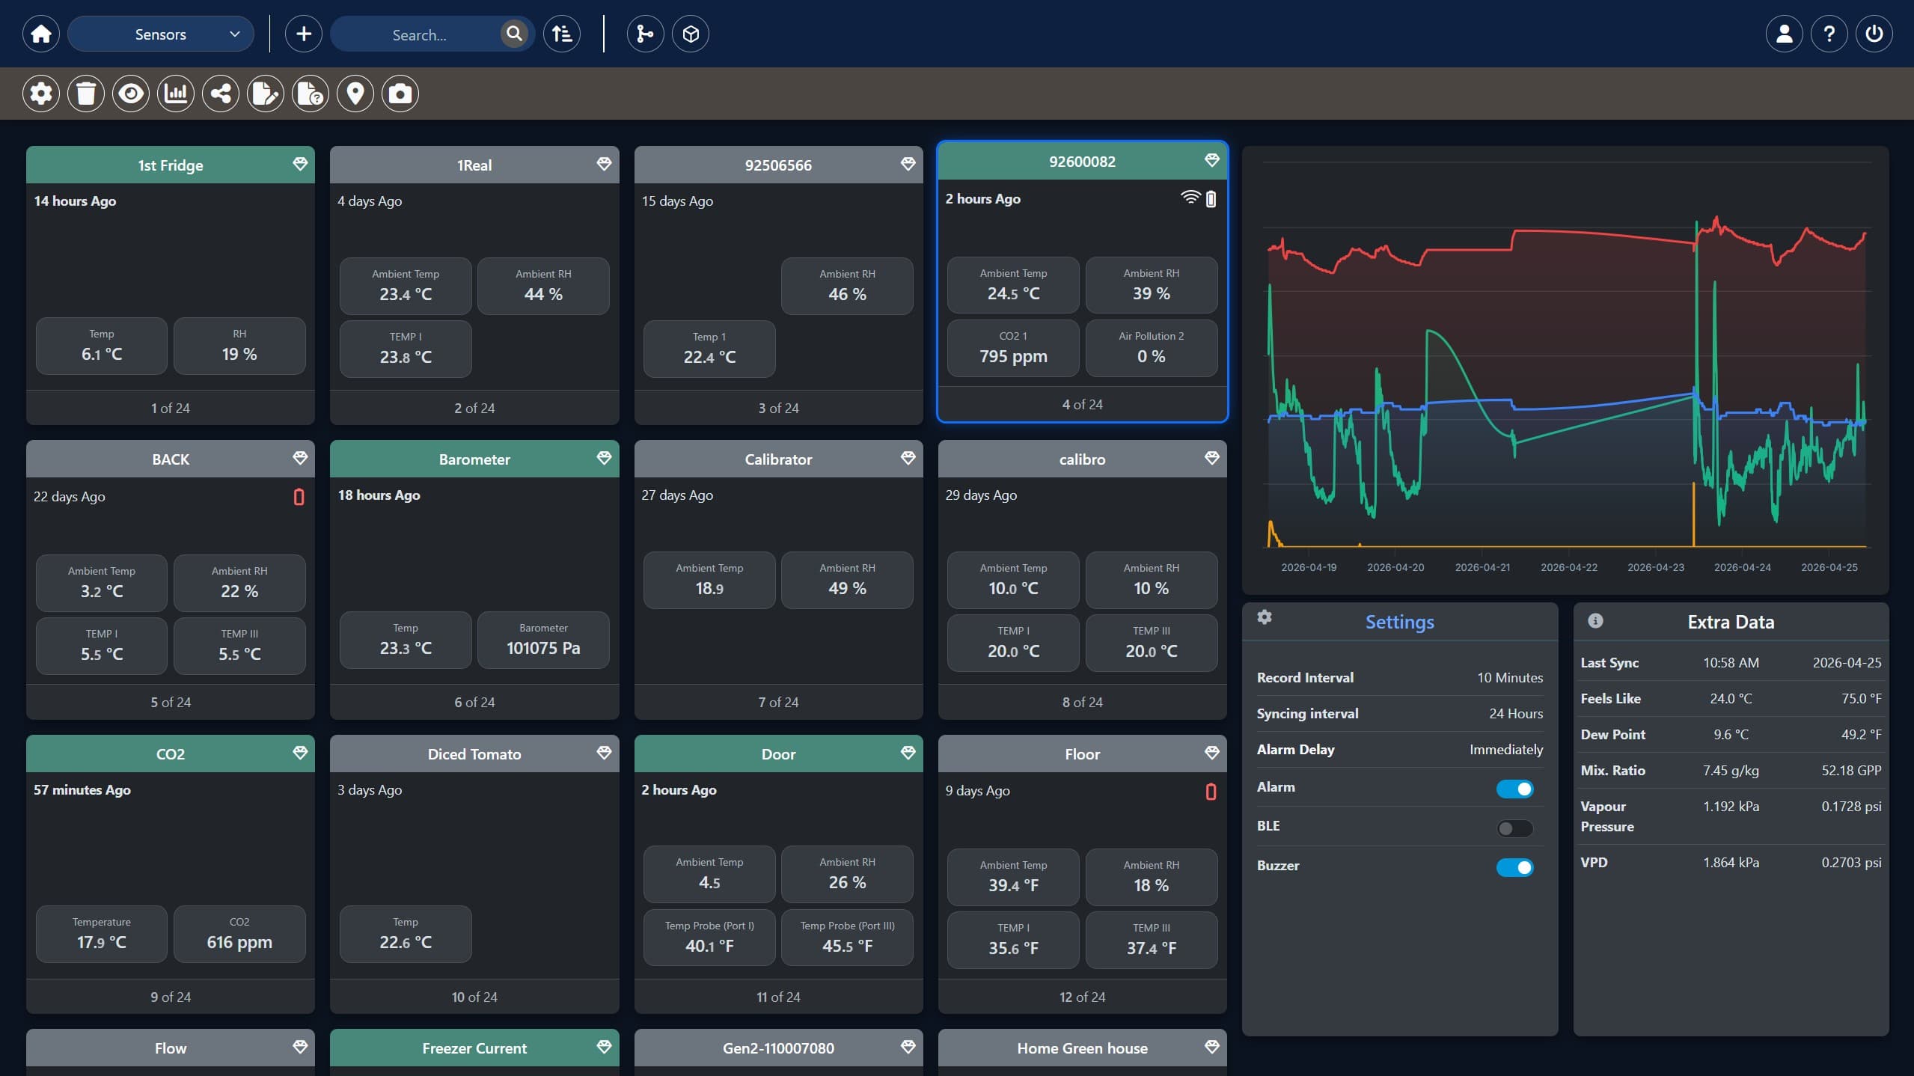Open the Home Green house card
This screenshot has width=1914, height=1076.
1082,1048
